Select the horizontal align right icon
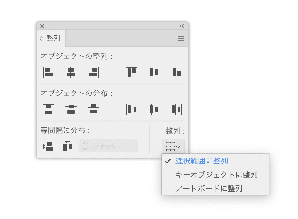 tap(93, 72)
